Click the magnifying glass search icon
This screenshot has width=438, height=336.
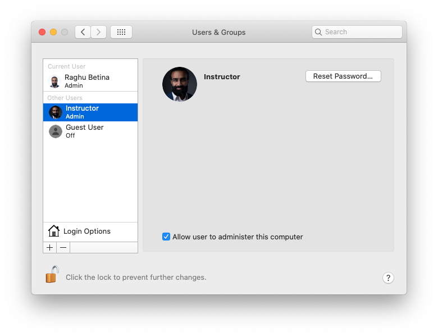(x=318, y=32)
